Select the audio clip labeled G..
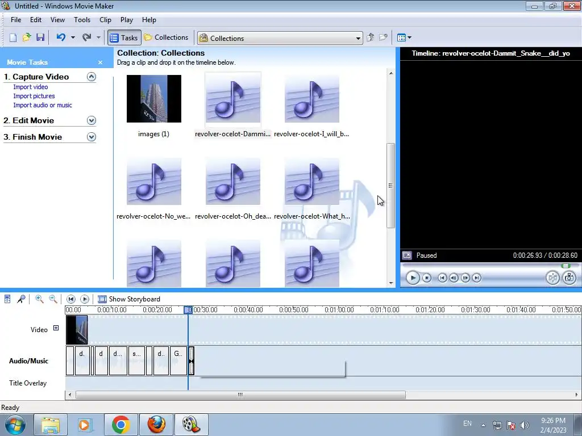This screenshot has width=582, height=436. coord(178,360)
